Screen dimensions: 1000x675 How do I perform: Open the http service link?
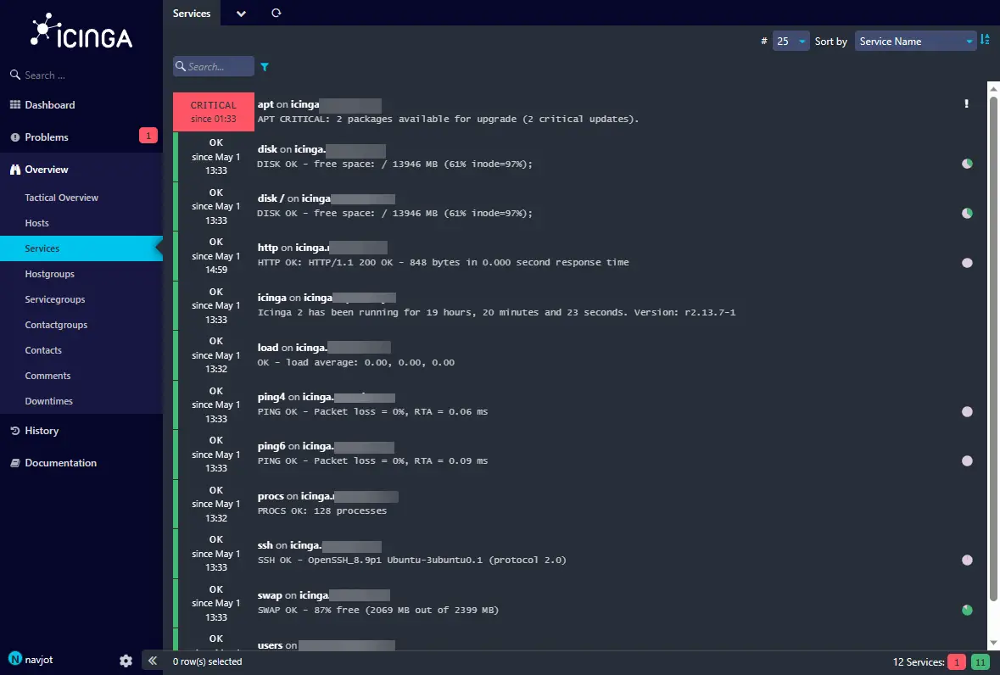point(267,248)
